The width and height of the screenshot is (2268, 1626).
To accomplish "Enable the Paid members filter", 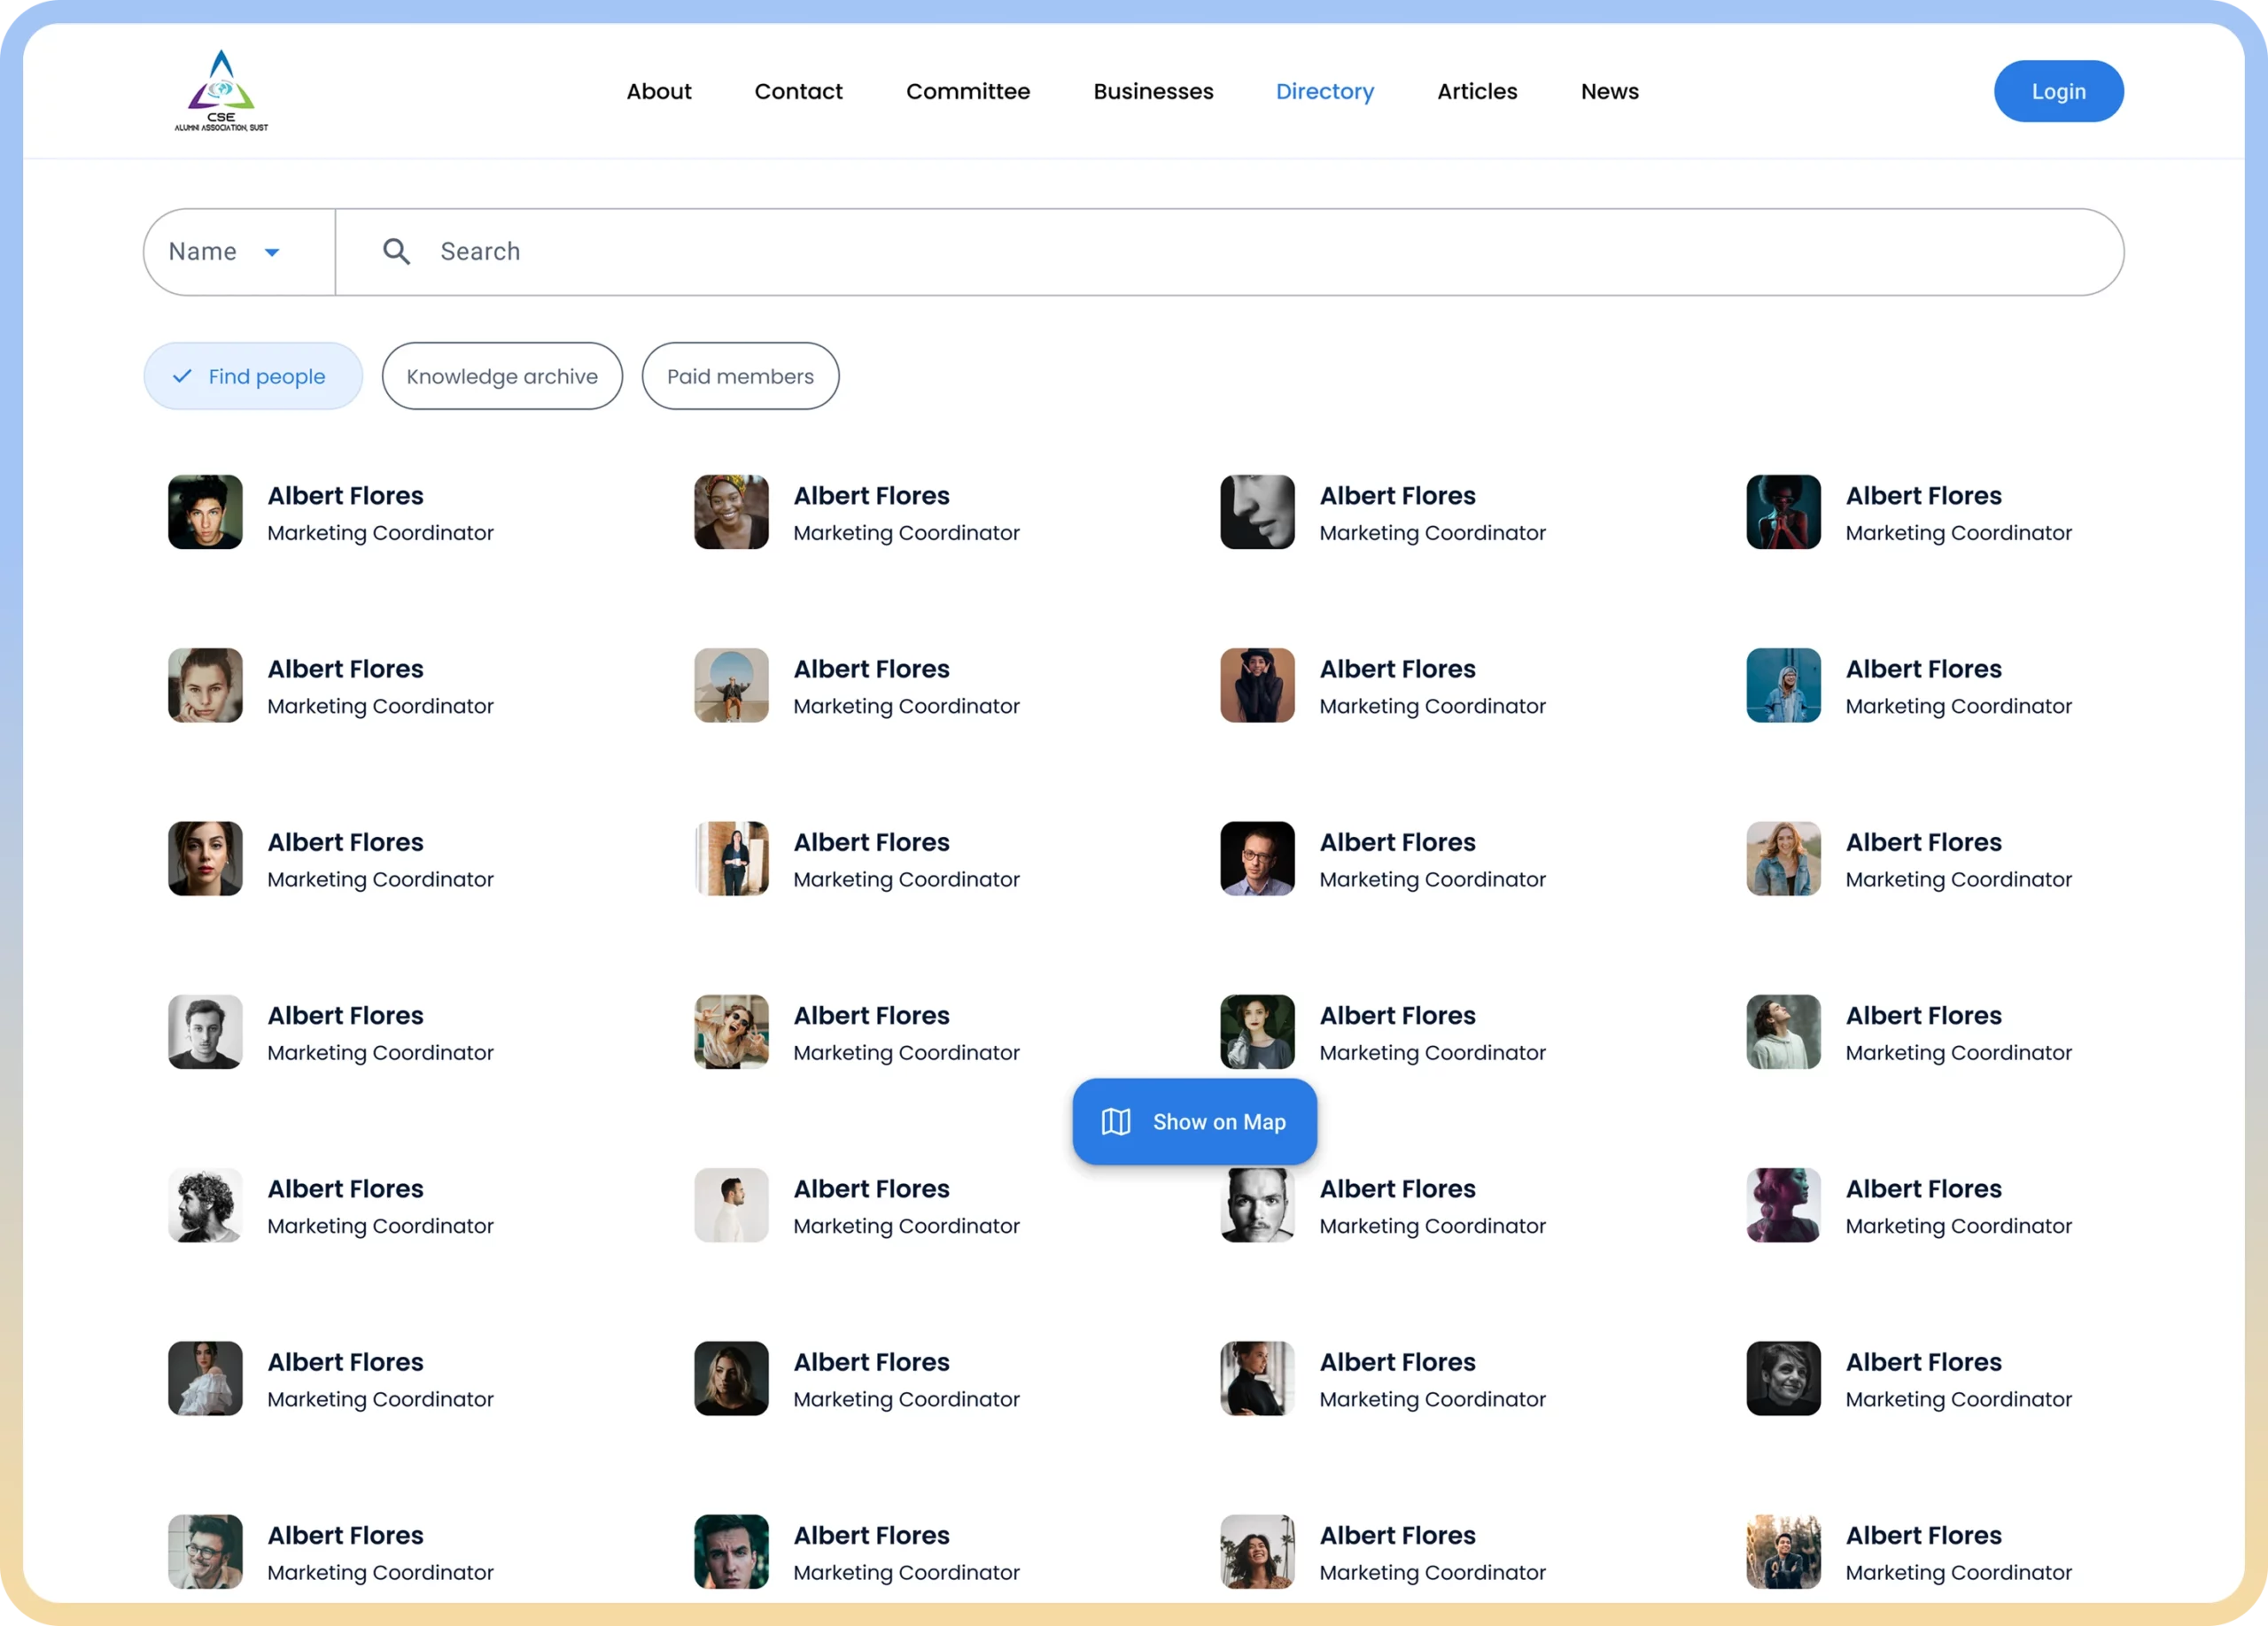I will [740, 376].
